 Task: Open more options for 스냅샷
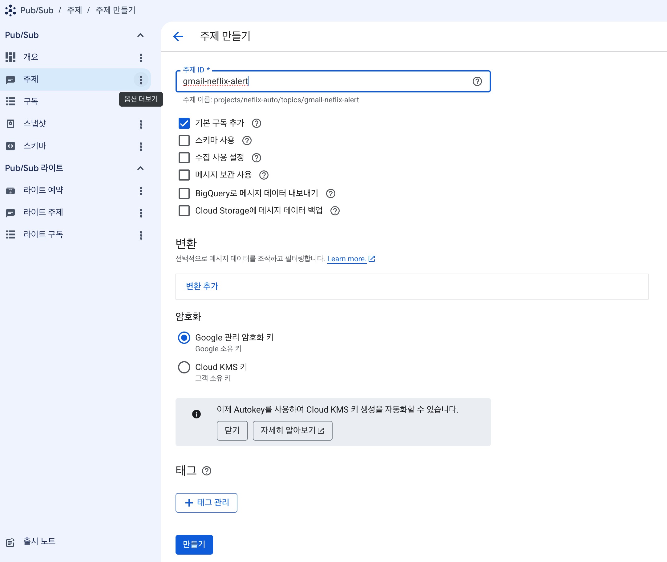tap(141, 124)
